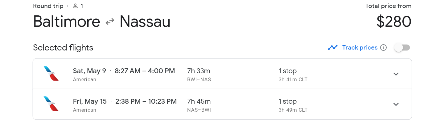
Task: Click the Baltimore city heading
Action: (67, 22)
